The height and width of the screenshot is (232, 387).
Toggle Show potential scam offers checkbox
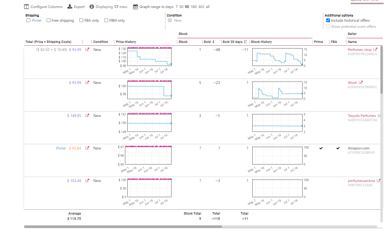pyautogui.click(x=328, y=26)
